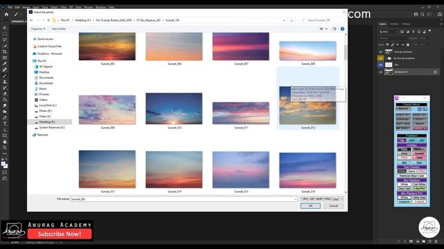Select the Hand tool in Photoshop toolbar
Viewport: 444px width, 249px height.
pyautogui.click(x=5, y=142)
